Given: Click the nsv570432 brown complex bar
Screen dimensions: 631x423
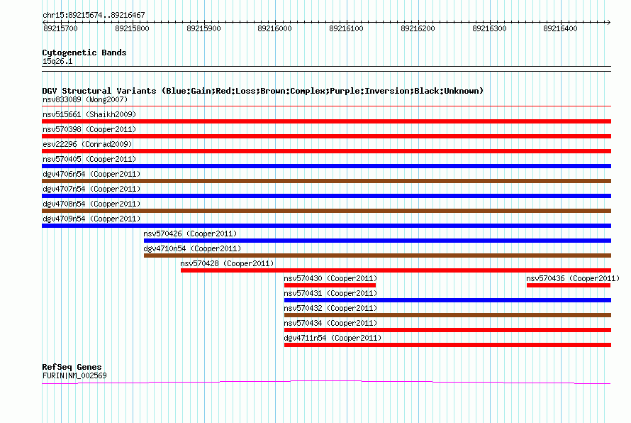Looking at the screenshot, I should pyautogui.click(x=447, y=315).
